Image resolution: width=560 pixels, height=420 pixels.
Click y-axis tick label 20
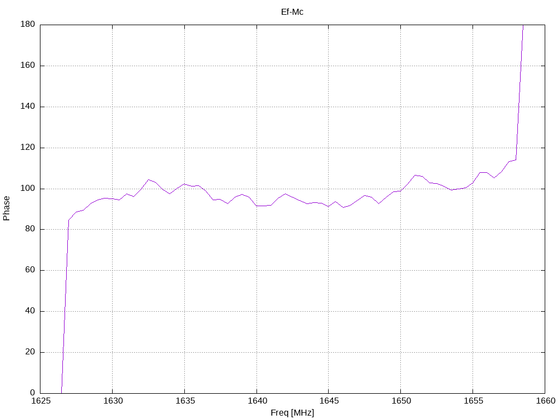click(30, 352)
